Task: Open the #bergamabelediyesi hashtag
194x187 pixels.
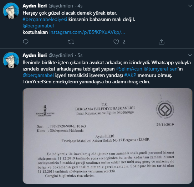Action: 45,19
